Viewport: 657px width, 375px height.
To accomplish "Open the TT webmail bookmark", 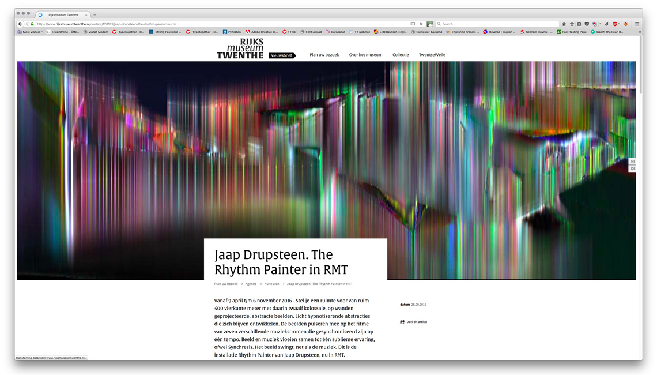I will pyautogui.click(x=360, y=32).
